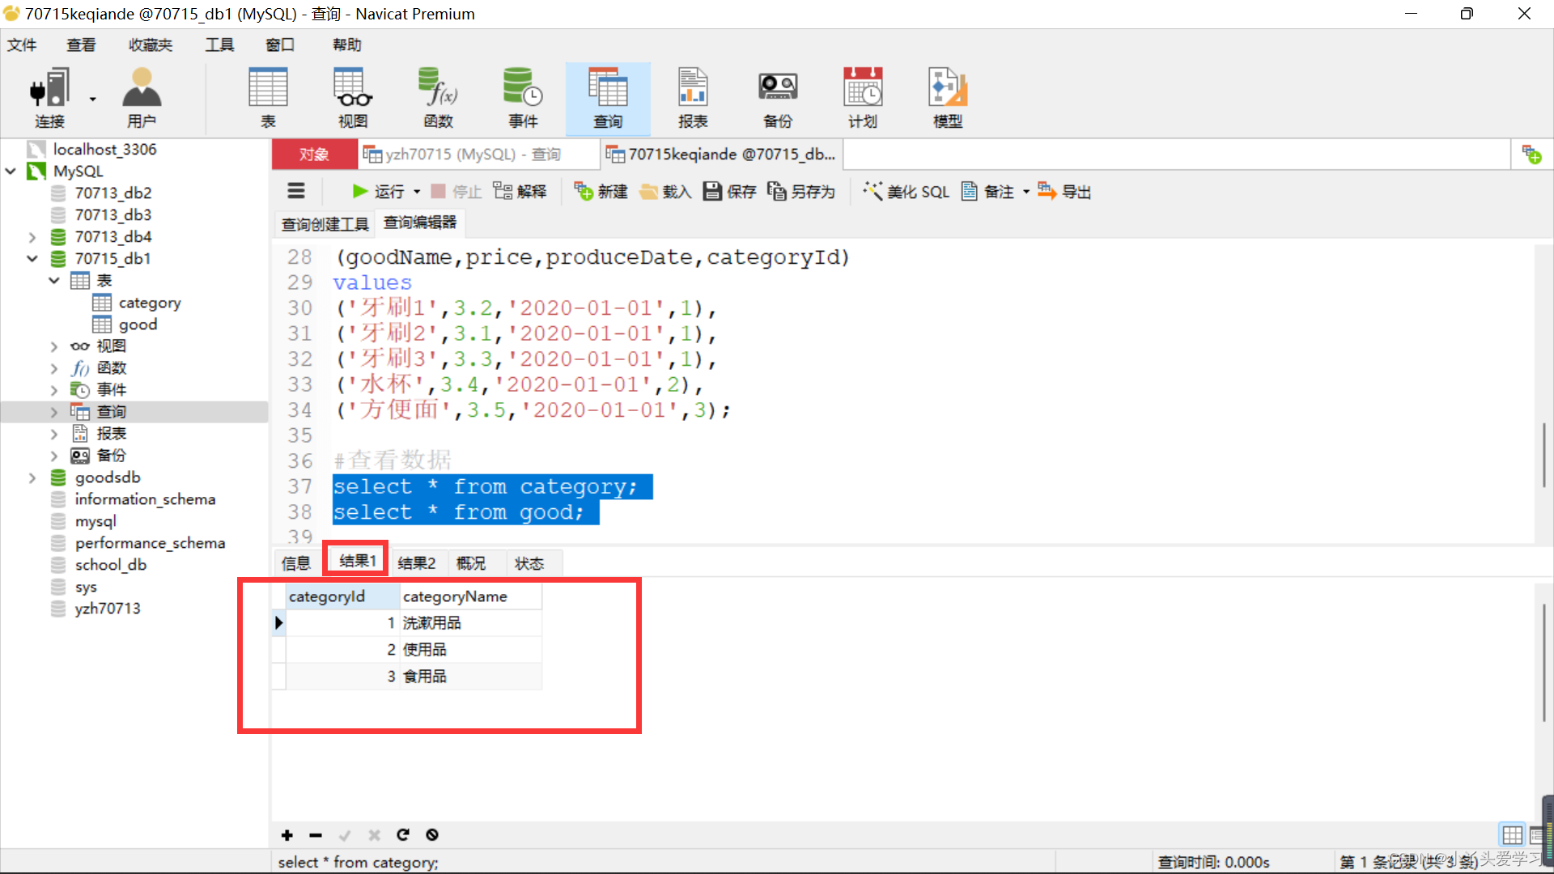Click the 停止 stop button
This screenshot has height=874, width=1554.
pyautogui.click(x=456, y=192)
